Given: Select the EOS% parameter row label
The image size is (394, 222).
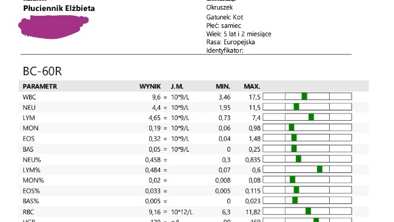Looking at the screenshot, I should coord(31,191).
